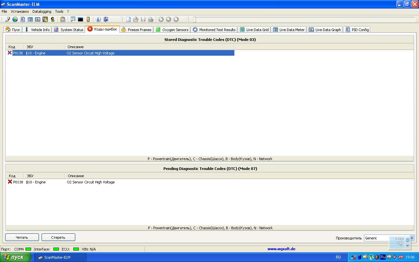This screenshot has width=419, height=262.
Task: Click the floppy disk save icon
Action: click(x=143, y=20)
